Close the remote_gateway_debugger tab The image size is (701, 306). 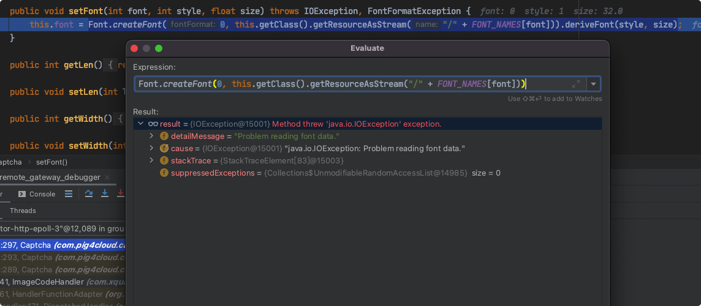pos(107,177)
